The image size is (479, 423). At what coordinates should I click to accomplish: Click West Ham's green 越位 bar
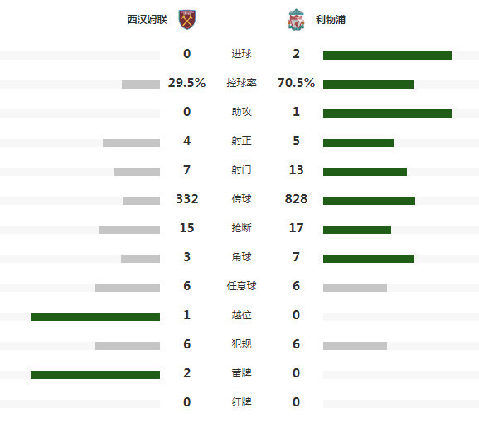[95, 317]
